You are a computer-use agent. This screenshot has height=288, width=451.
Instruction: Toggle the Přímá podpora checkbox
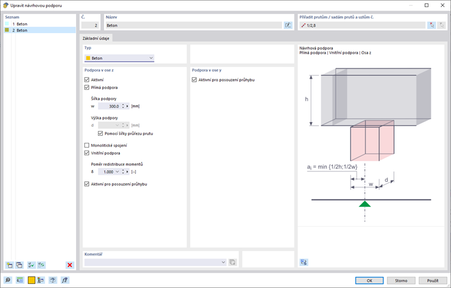[87, 87]
